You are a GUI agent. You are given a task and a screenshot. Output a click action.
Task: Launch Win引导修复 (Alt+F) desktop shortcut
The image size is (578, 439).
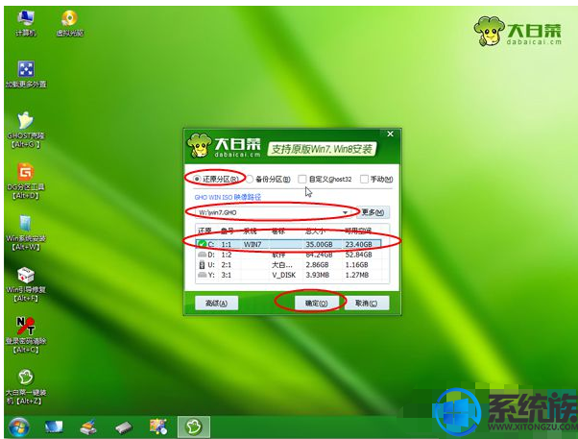click(x=26, y=283)
